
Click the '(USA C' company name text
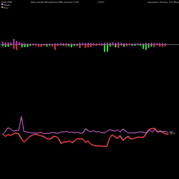(x=101, y=2)
